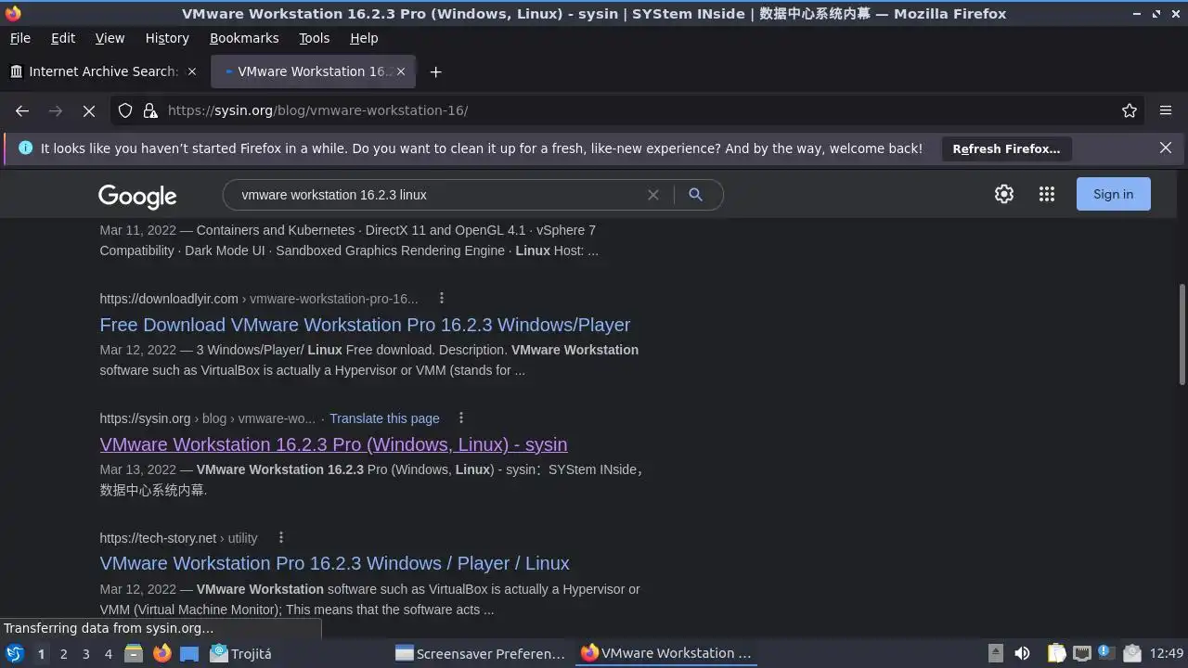Open the network connection tray icon
This screenshot has width=1188, height=668.
pyautogui.click(x=1082, y=653)
